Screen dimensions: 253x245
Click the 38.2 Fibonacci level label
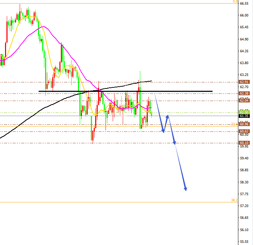tap(234, 200)
